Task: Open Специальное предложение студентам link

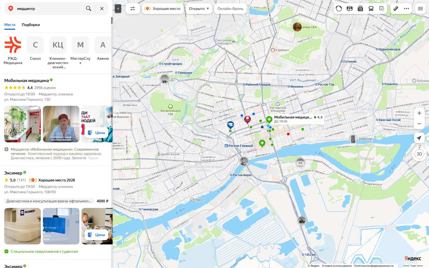Action: [44, 251]
